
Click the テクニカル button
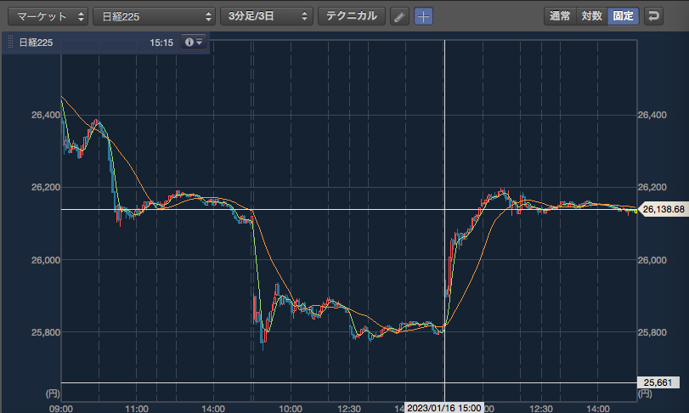(x=352, y=16)
